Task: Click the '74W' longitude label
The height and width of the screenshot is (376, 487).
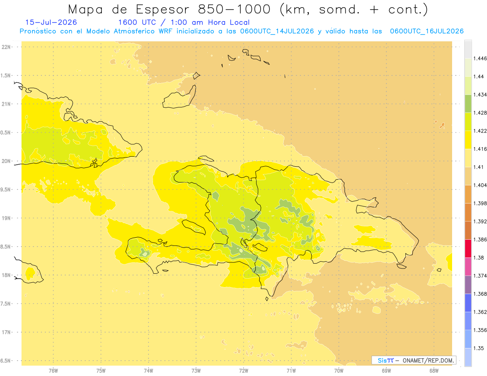Action: [148, 370]
